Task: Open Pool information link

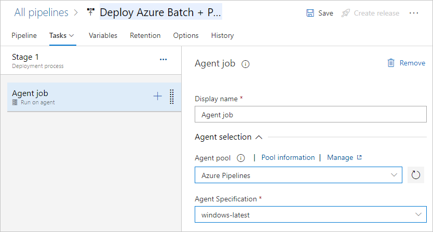Action: click(x=288, y=157)
